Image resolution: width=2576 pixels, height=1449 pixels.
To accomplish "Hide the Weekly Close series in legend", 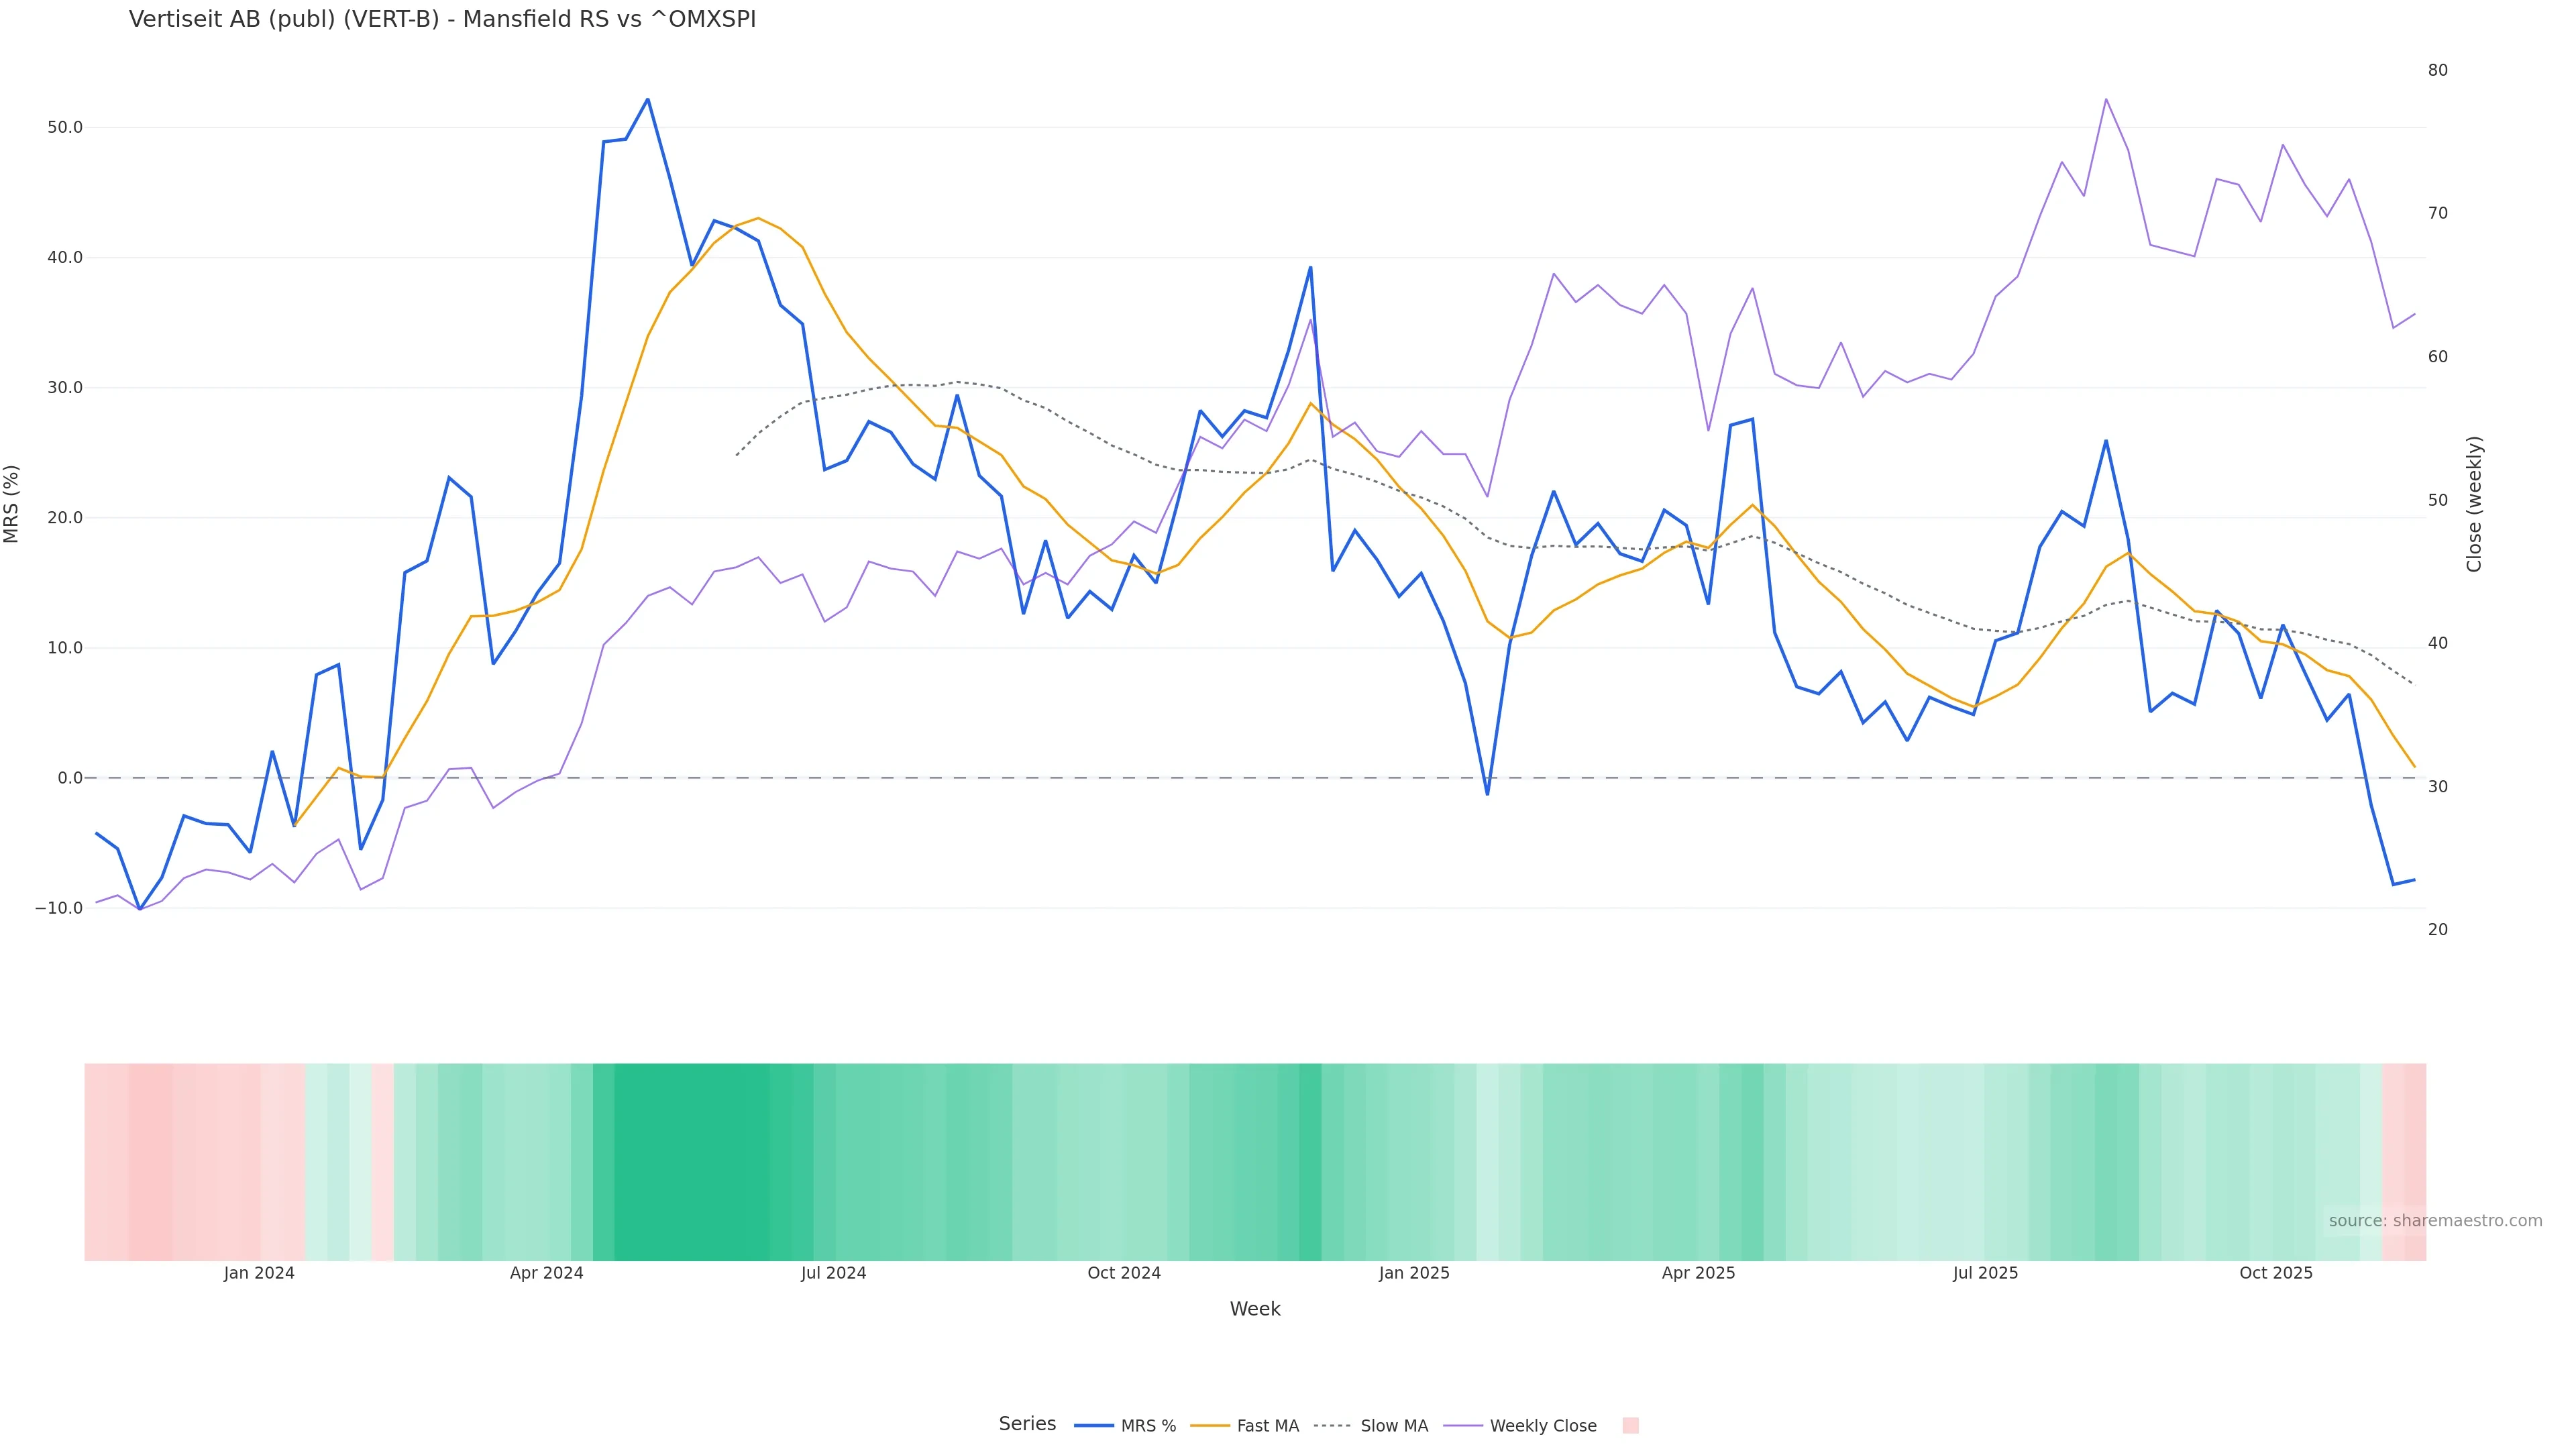I will click(1542, 1425).
